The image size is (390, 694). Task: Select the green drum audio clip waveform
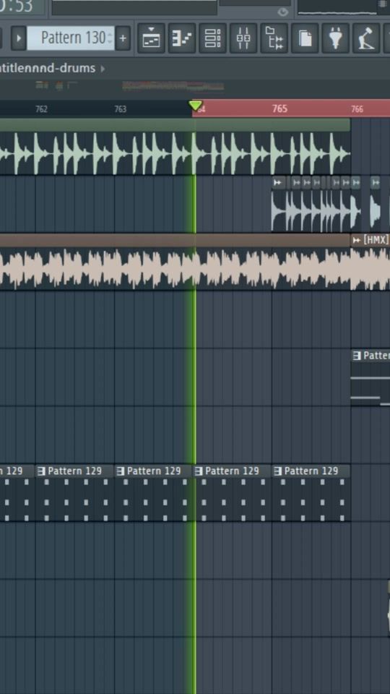pos(175,153)
